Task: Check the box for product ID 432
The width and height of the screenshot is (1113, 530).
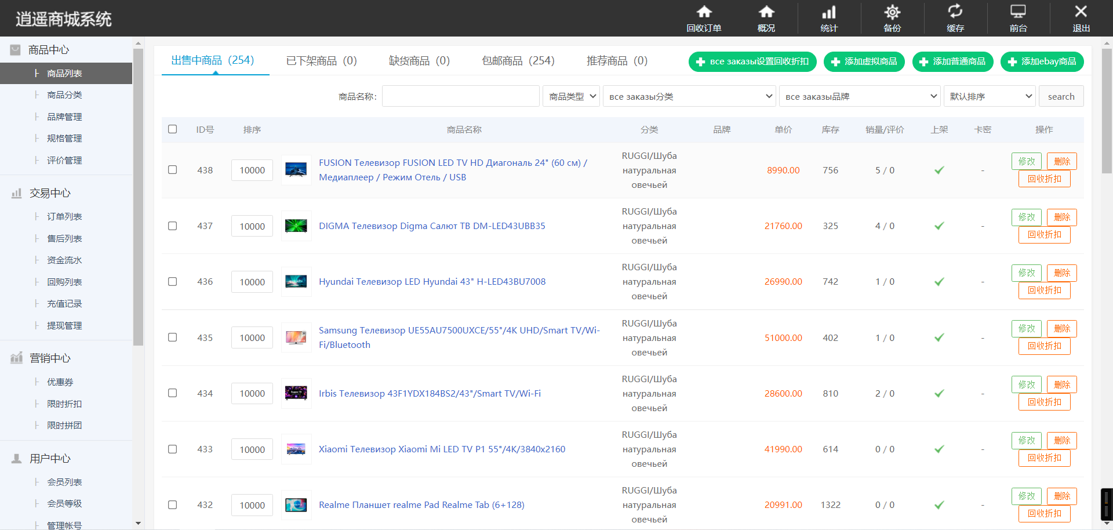Action: click(172, 504)
